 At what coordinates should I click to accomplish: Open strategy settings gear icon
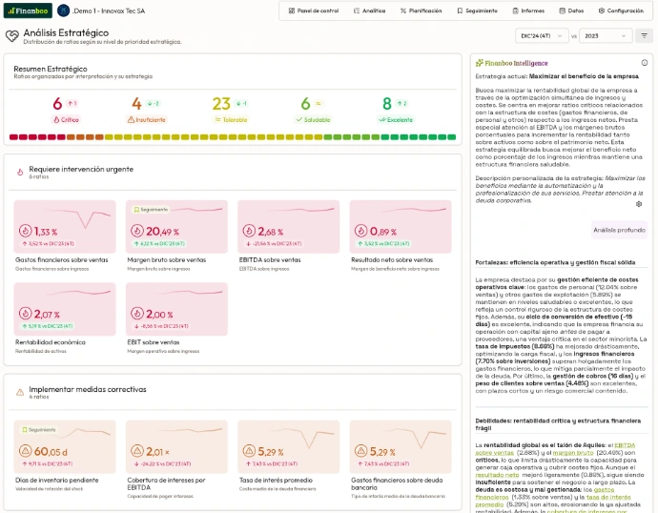tap(639, 204)
